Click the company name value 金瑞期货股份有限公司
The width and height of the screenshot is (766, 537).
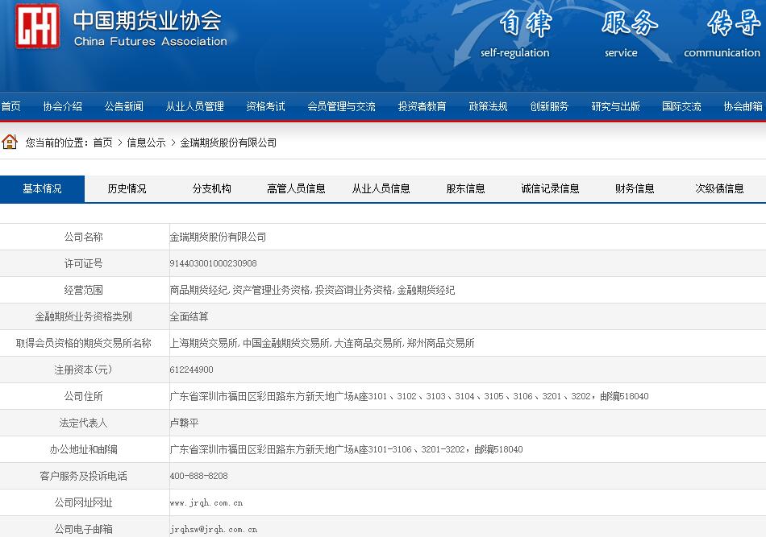click(218, 237)
